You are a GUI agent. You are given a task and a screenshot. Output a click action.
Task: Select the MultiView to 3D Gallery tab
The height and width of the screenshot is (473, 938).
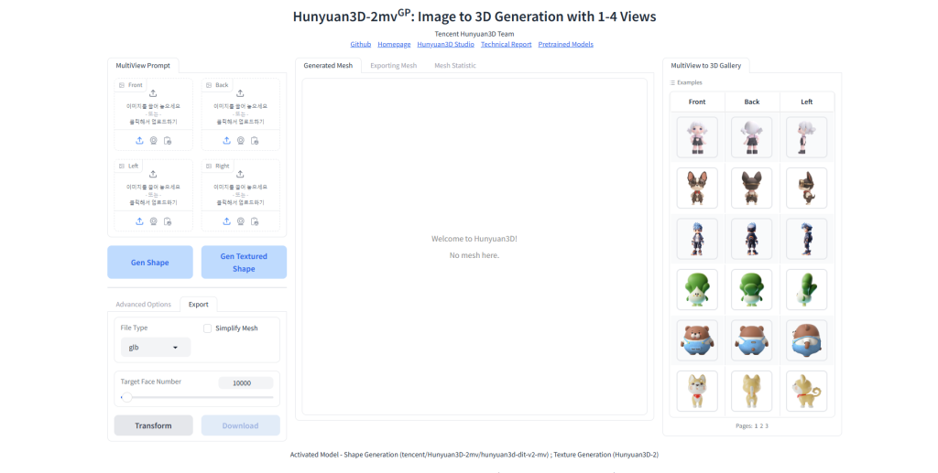pyautogui.click(x=706, y=66)
